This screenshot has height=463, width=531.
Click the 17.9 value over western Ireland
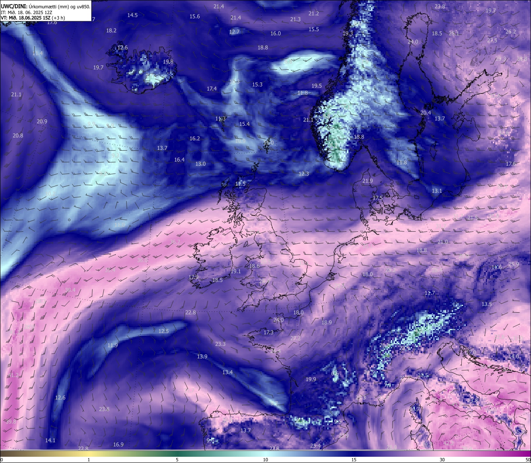(193, 277)
